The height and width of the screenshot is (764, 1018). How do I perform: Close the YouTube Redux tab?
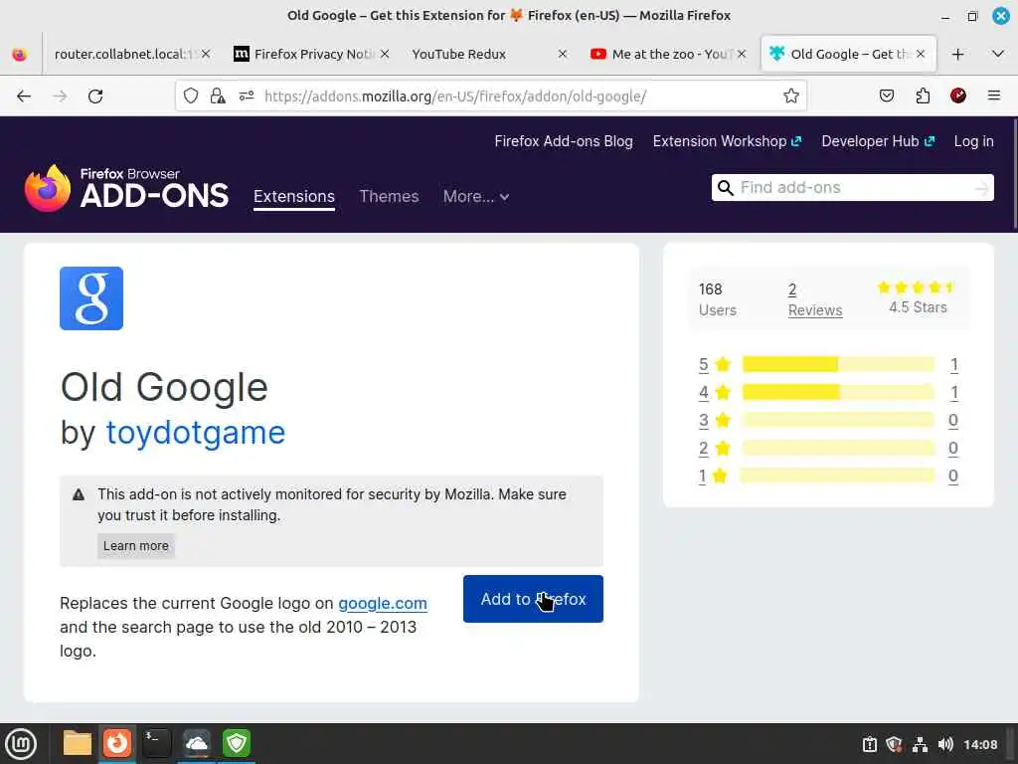(563, 54)
